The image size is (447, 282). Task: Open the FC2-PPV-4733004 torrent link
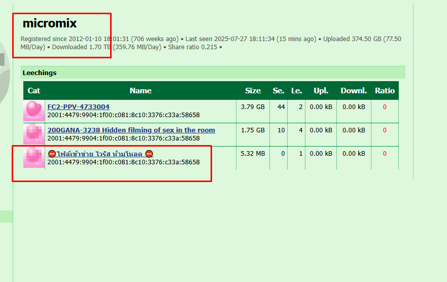pos(79,107)
